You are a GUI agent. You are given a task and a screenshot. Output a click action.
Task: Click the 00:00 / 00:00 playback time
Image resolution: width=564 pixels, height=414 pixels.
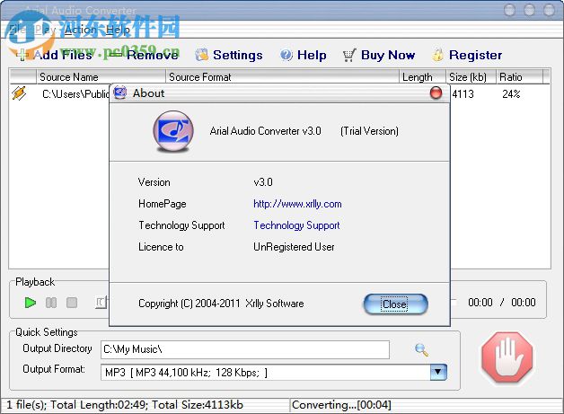(502, 303)
